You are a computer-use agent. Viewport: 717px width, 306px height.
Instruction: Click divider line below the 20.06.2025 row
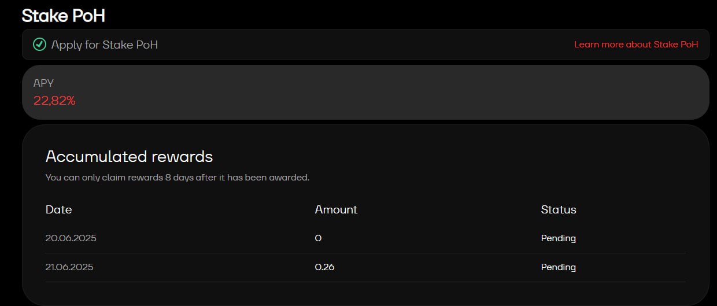point(365,253)
